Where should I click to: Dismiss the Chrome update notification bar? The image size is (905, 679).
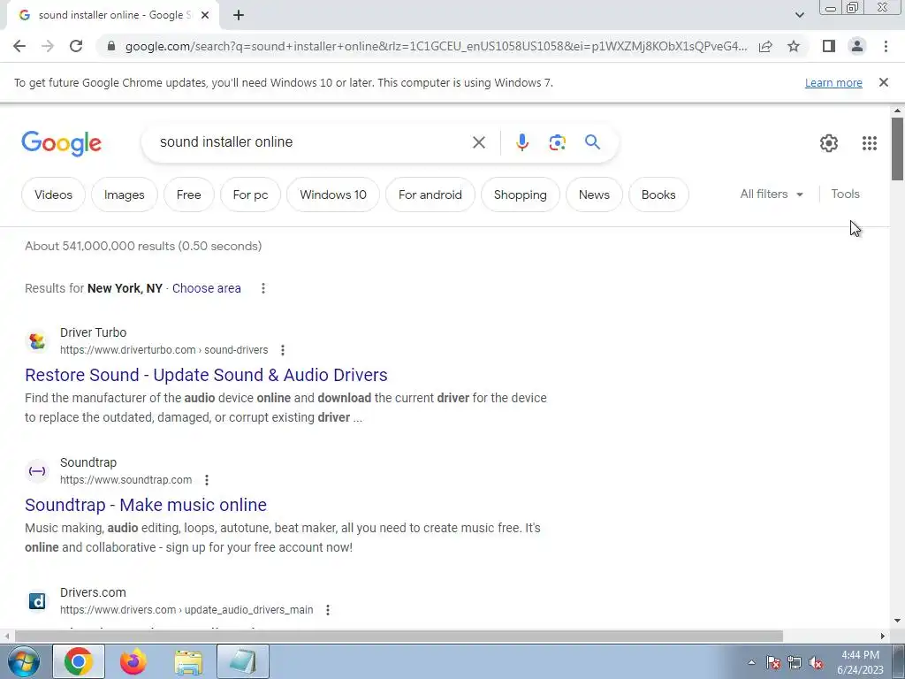[x=883, y=82]
